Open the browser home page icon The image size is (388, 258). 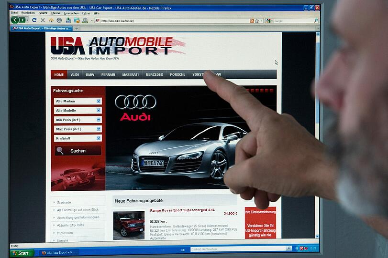pyautogui.click(x=51, y=21)
